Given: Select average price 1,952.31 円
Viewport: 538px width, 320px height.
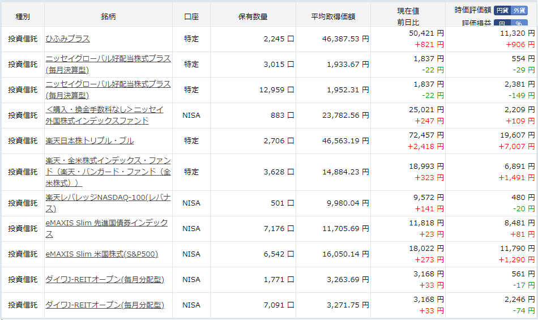Looking at the screenshot, I should click(x=348, y=89).
